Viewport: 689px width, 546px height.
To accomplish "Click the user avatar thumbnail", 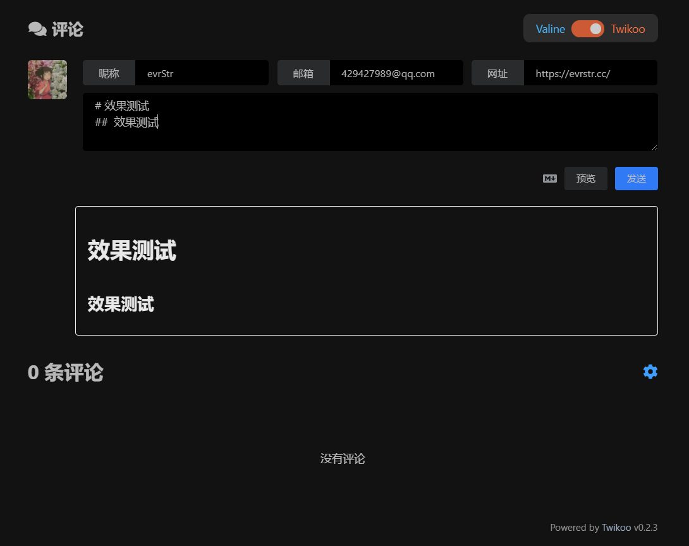I will pyautogui.click(x=47, y=80).
